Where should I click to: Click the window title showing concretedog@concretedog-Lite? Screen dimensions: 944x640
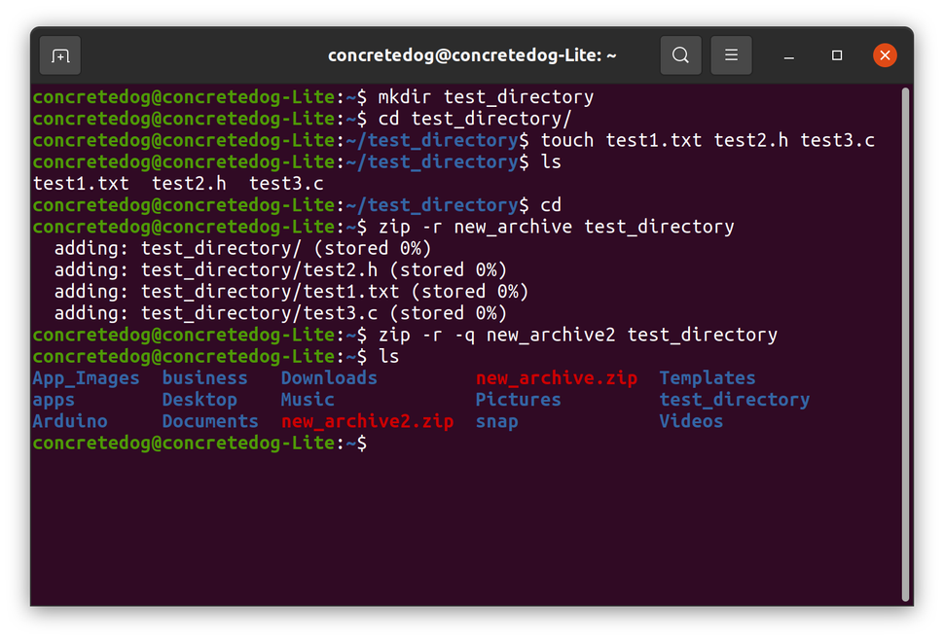coord(472,55)
